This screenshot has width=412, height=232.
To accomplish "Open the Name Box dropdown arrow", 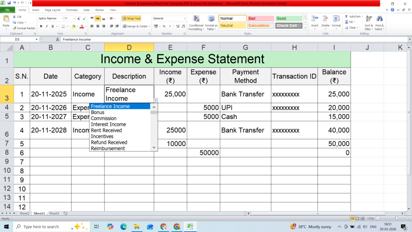I will 37,39.
